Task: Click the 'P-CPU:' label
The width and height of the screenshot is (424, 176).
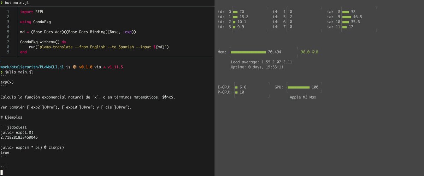Action: point(224,92)
